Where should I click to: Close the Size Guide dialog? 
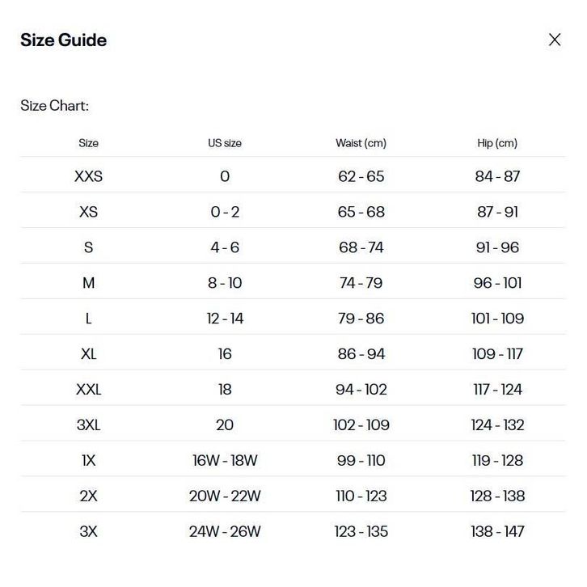coord(555,40)
